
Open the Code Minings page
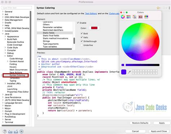pyautogui.click(x=16, y=59)
